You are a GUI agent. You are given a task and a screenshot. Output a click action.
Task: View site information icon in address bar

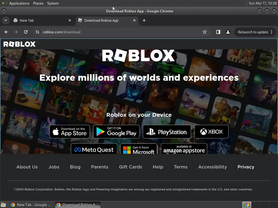37,32
